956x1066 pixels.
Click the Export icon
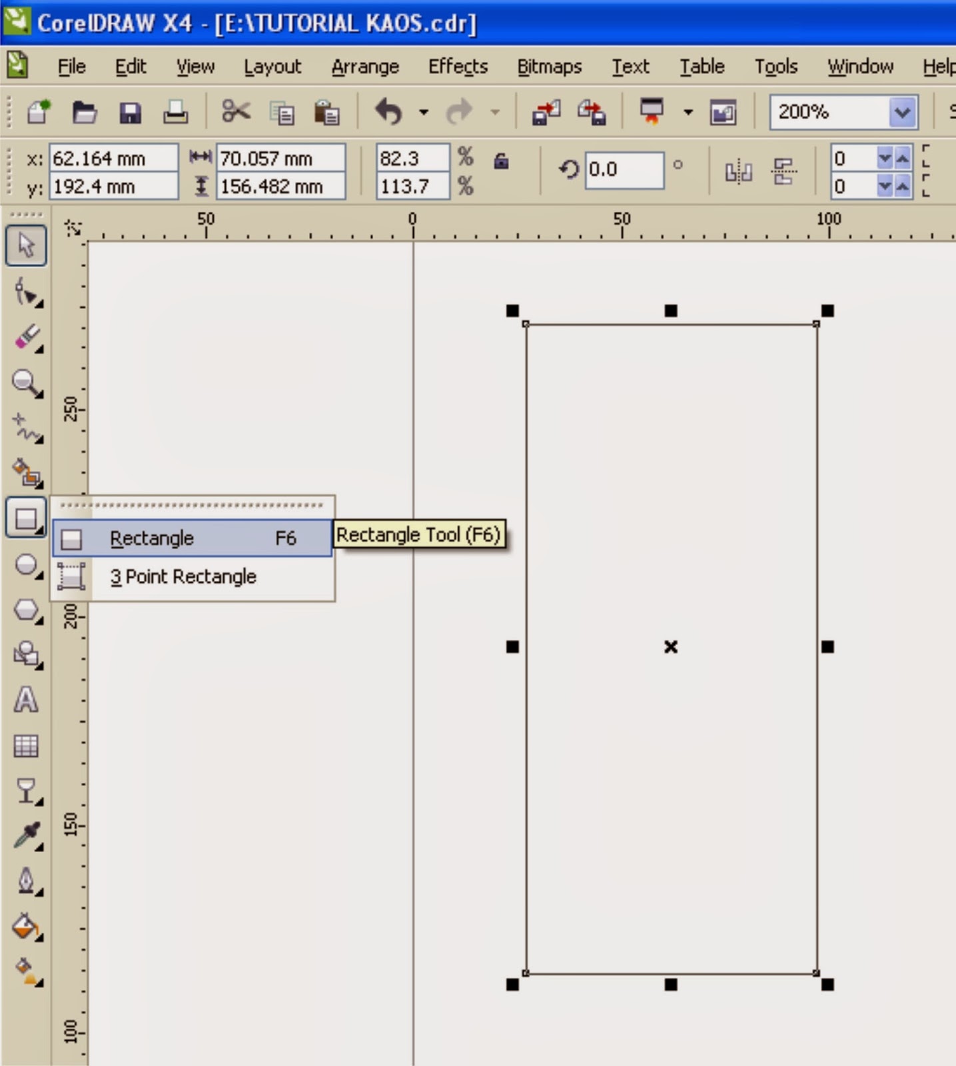click(x=592, y=112)
